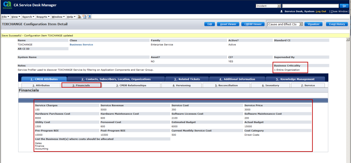This screenshot has height=163, width=351.
Task: Select the Financials sub-tab
Action: [x=82, y=85]
